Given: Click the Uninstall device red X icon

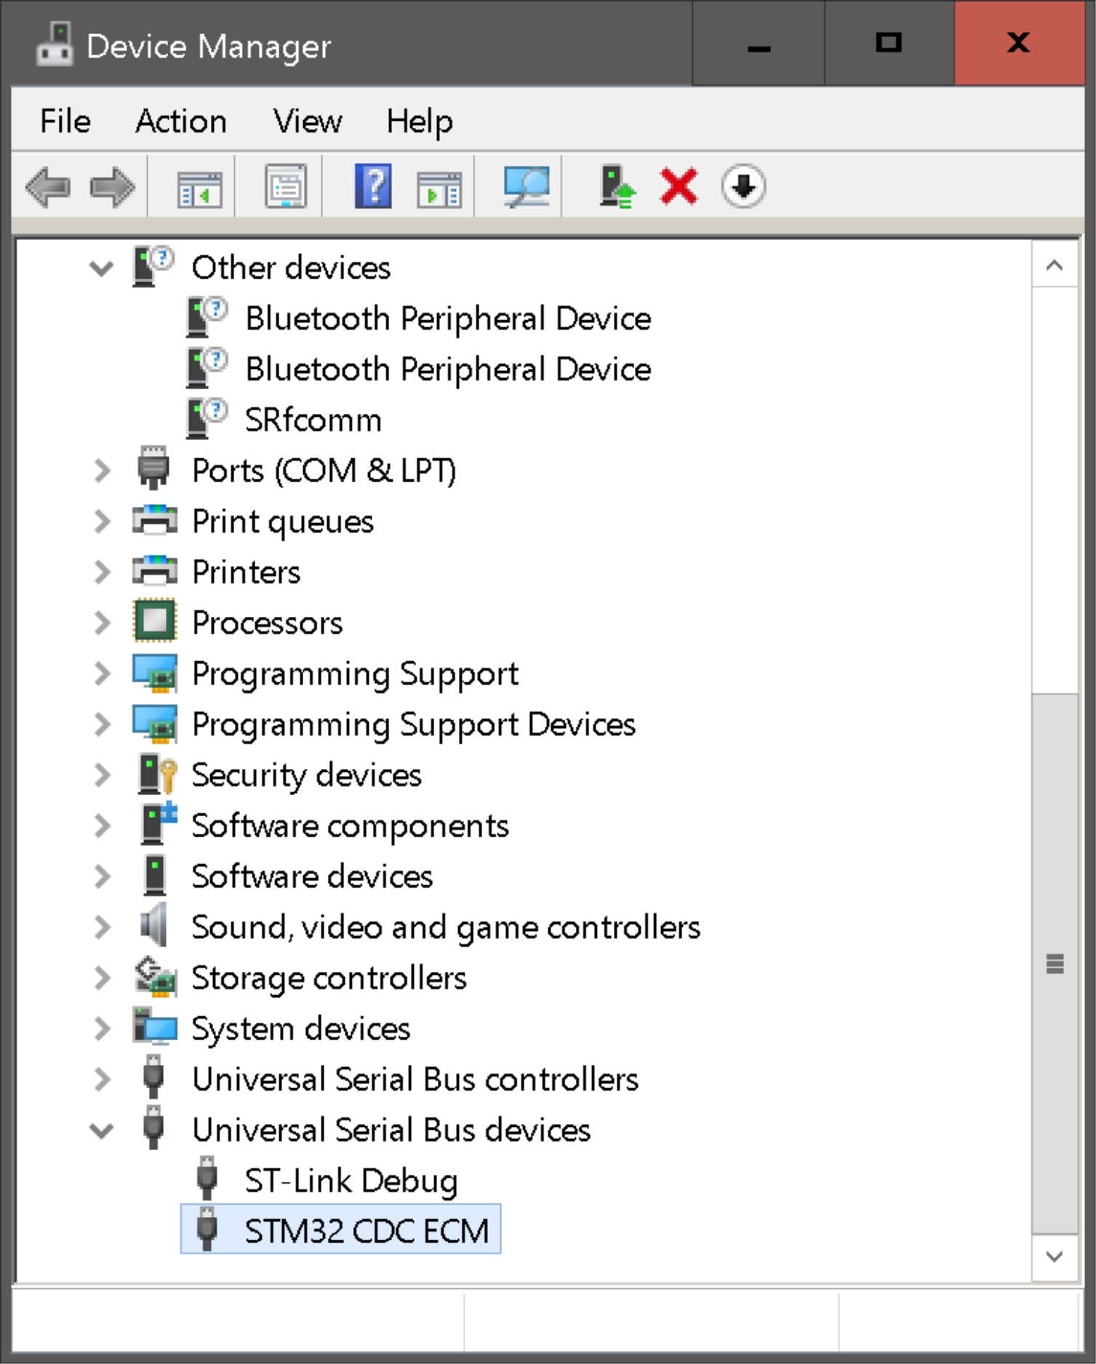Looking at the screenshot, I should pyautogui.click(x=678, y=187).
